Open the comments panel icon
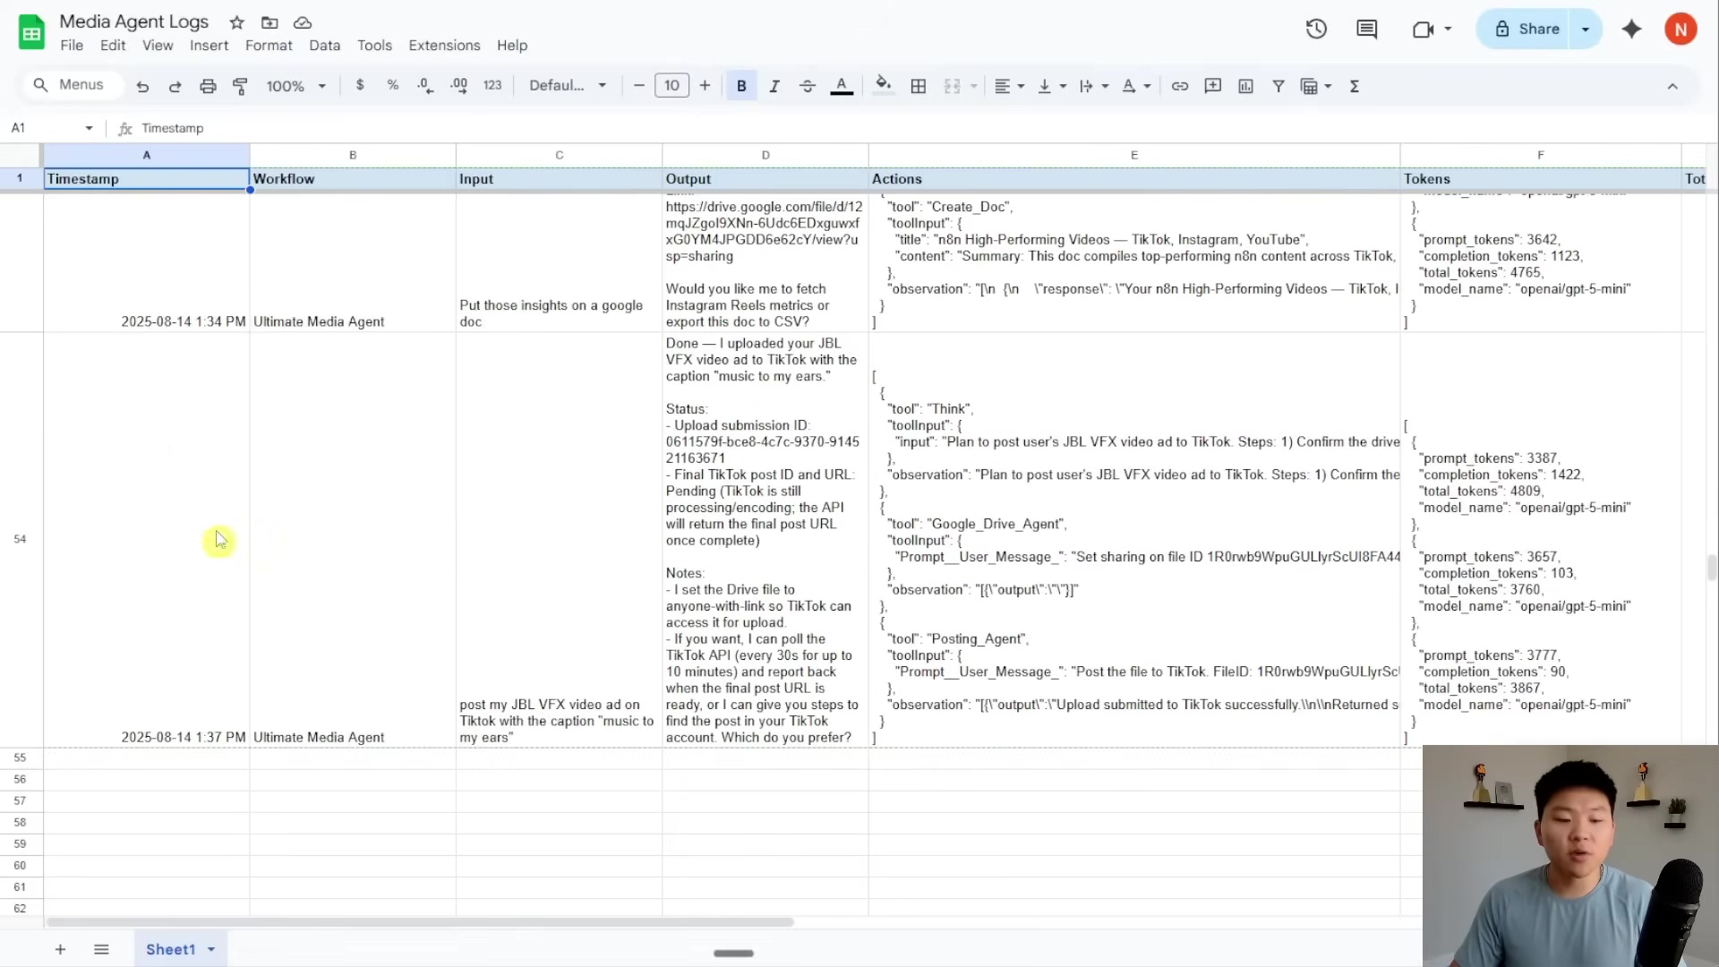1719x967 pixels. [1366, 29]
